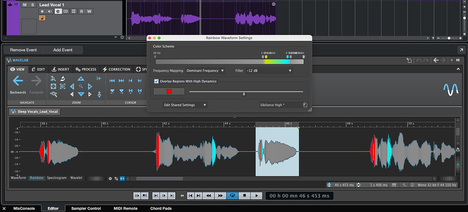
Task: Navigate Backwards with the blue arrow
Action: click(18, 81)
